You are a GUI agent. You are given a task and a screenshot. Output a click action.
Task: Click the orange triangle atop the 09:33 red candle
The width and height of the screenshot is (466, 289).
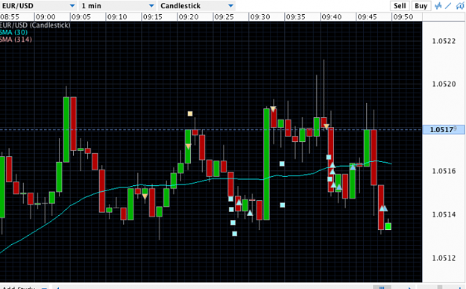click(x=273, y=109)
